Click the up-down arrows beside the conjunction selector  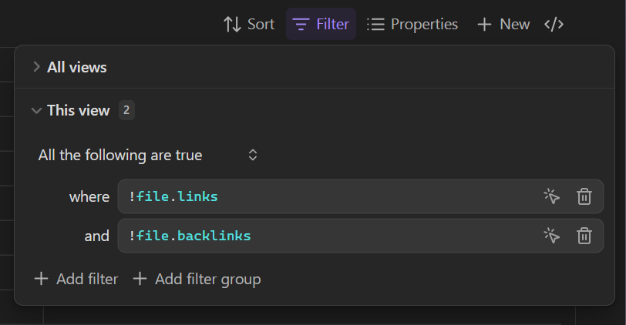point(252,156)
